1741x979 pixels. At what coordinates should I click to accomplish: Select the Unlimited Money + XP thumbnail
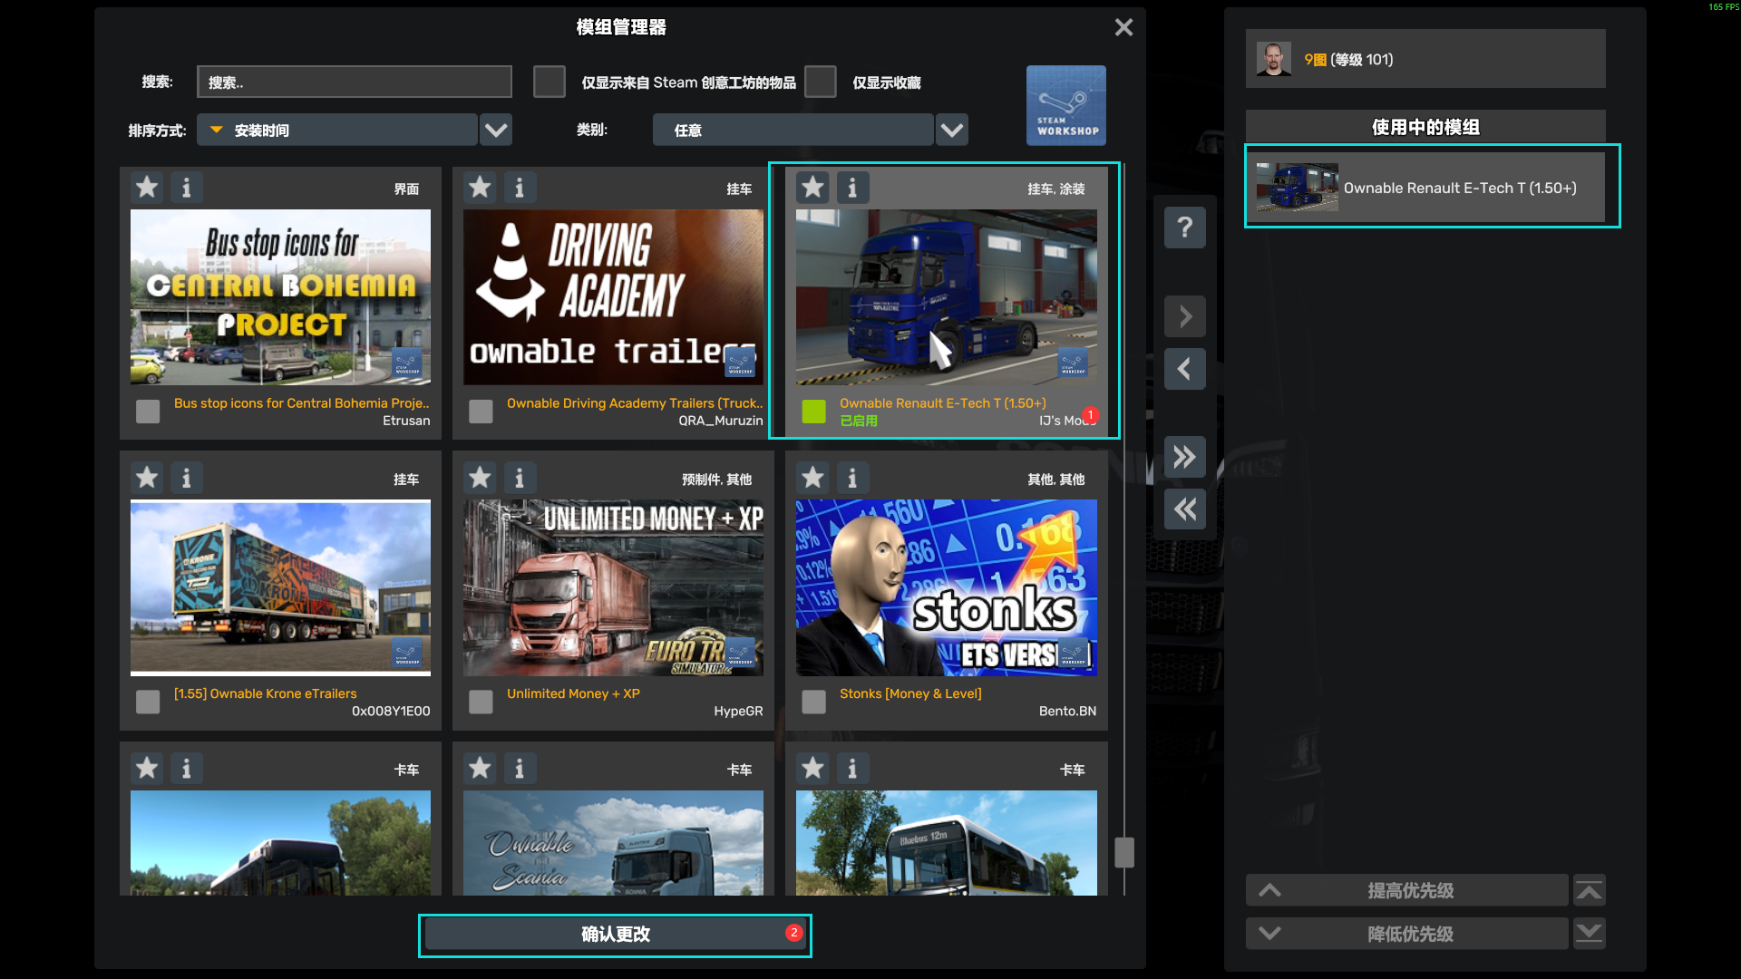(613, 587)
